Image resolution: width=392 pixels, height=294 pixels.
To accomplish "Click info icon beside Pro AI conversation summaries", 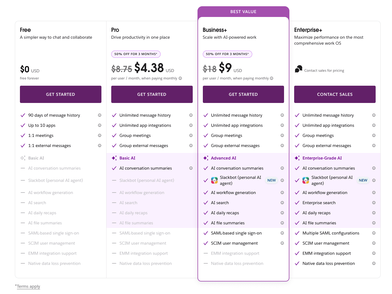I will click(191, 168).
